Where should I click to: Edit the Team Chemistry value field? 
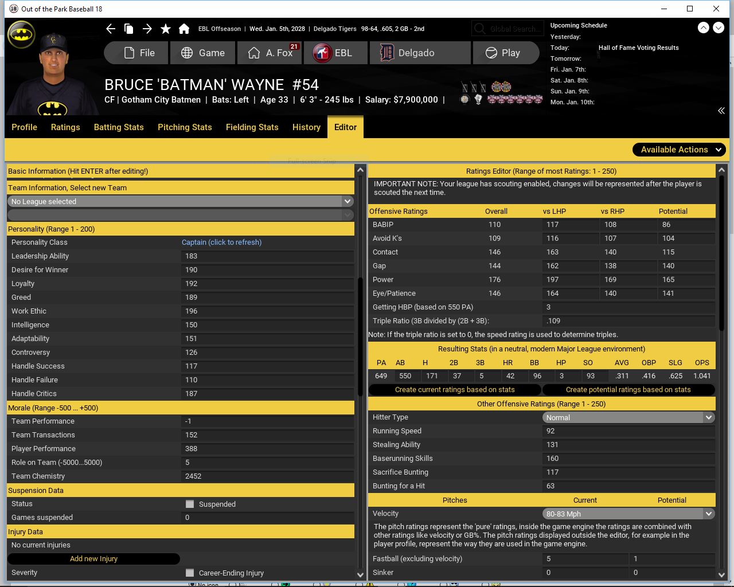pyautogui.click(x=267, y=476)
